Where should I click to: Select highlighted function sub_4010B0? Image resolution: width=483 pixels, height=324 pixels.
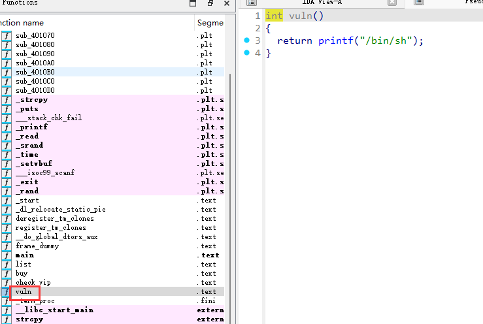coord(112,72)
